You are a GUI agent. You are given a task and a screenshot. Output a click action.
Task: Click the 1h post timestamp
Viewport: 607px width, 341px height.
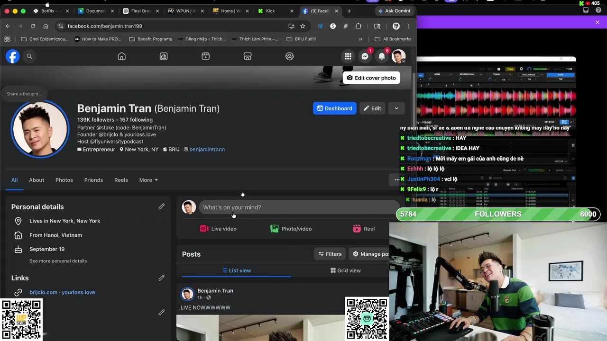pos(200,297)
